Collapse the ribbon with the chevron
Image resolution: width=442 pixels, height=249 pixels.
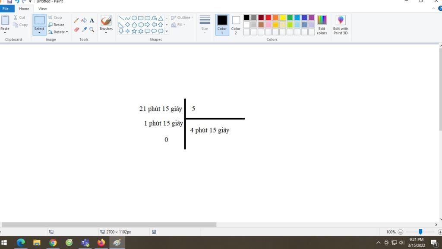433,9
